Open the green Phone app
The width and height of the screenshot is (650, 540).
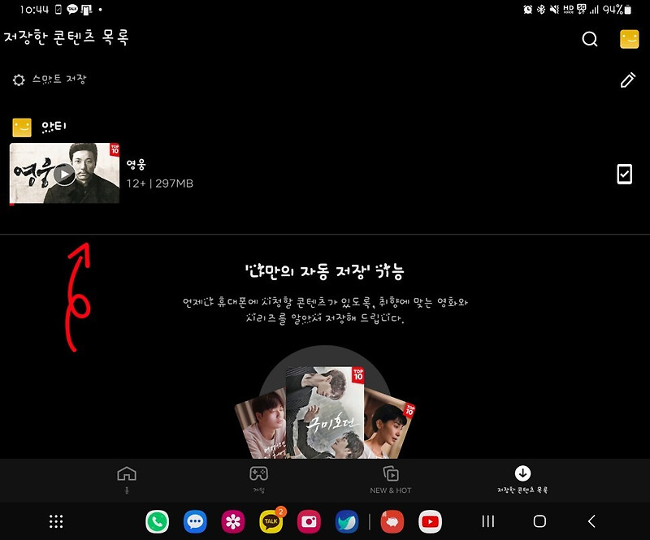[157, 521]
